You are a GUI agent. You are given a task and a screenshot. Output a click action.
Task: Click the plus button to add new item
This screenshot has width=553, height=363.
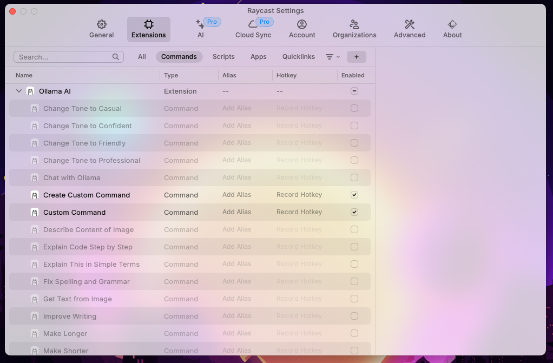(356, 57)
